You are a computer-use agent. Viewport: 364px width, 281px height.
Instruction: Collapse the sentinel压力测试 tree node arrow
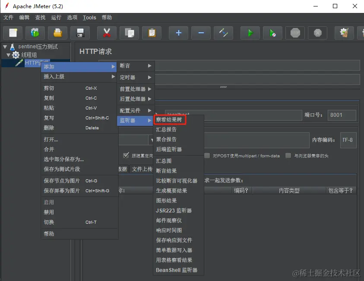pos(5,47)
